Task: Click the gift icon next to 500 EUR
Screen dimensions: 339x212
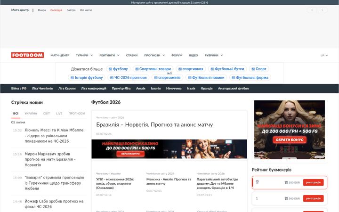Action: coord(286,199)
